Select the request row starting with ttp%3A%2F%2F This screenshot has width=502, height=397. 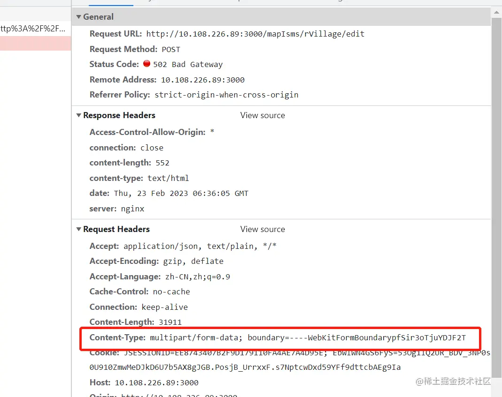(x=35, y=29)
